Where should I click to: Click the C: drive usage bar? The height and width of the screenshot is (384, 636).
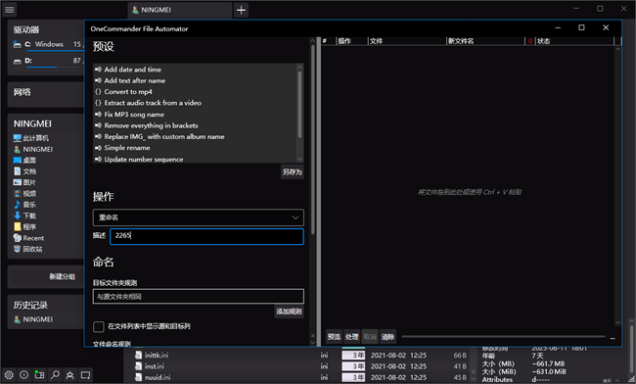(x=55, y=50)
